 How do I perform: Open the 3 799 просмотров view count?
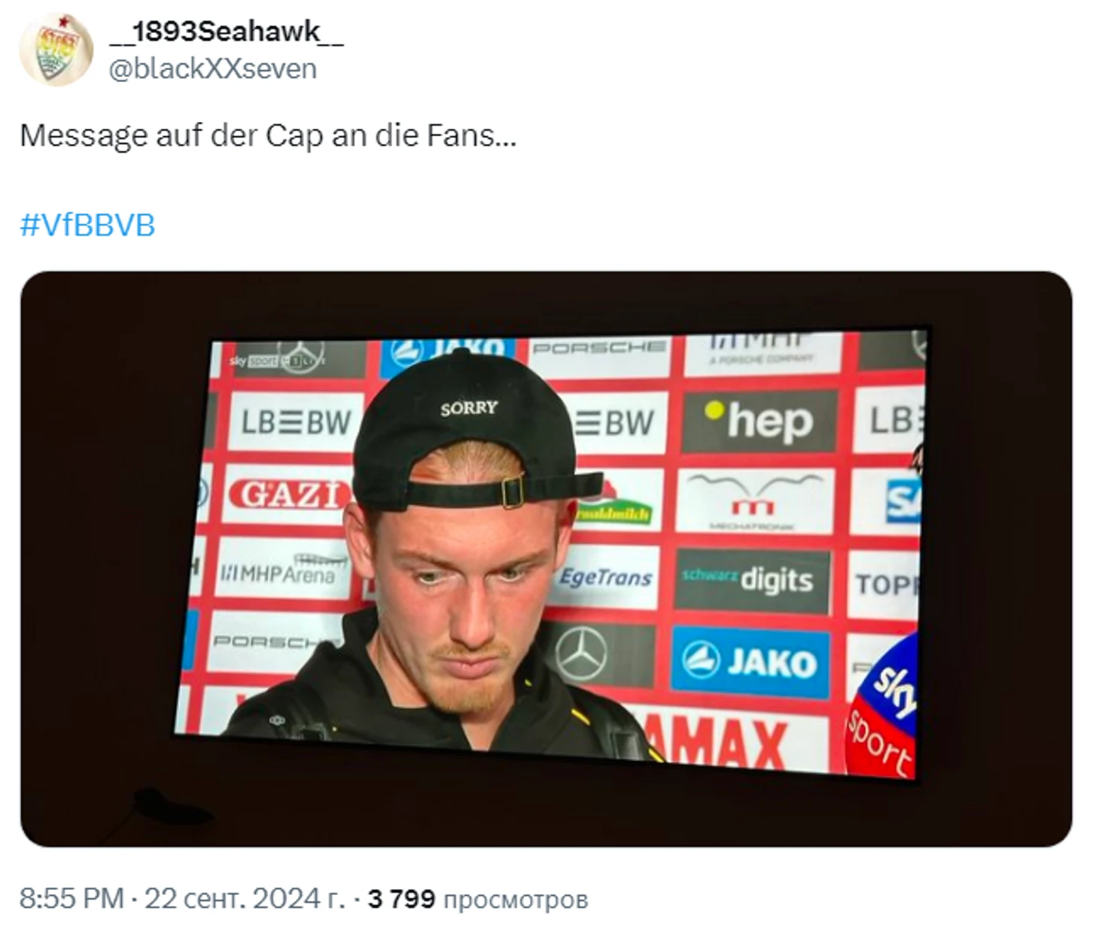tap(478, 899)
